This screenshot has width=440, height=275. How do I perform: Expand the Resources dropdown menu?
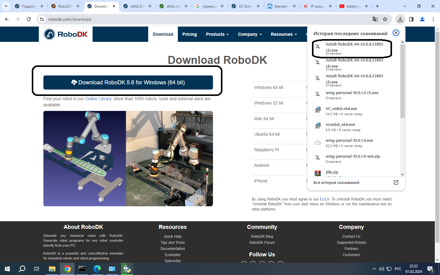[284, 34]
